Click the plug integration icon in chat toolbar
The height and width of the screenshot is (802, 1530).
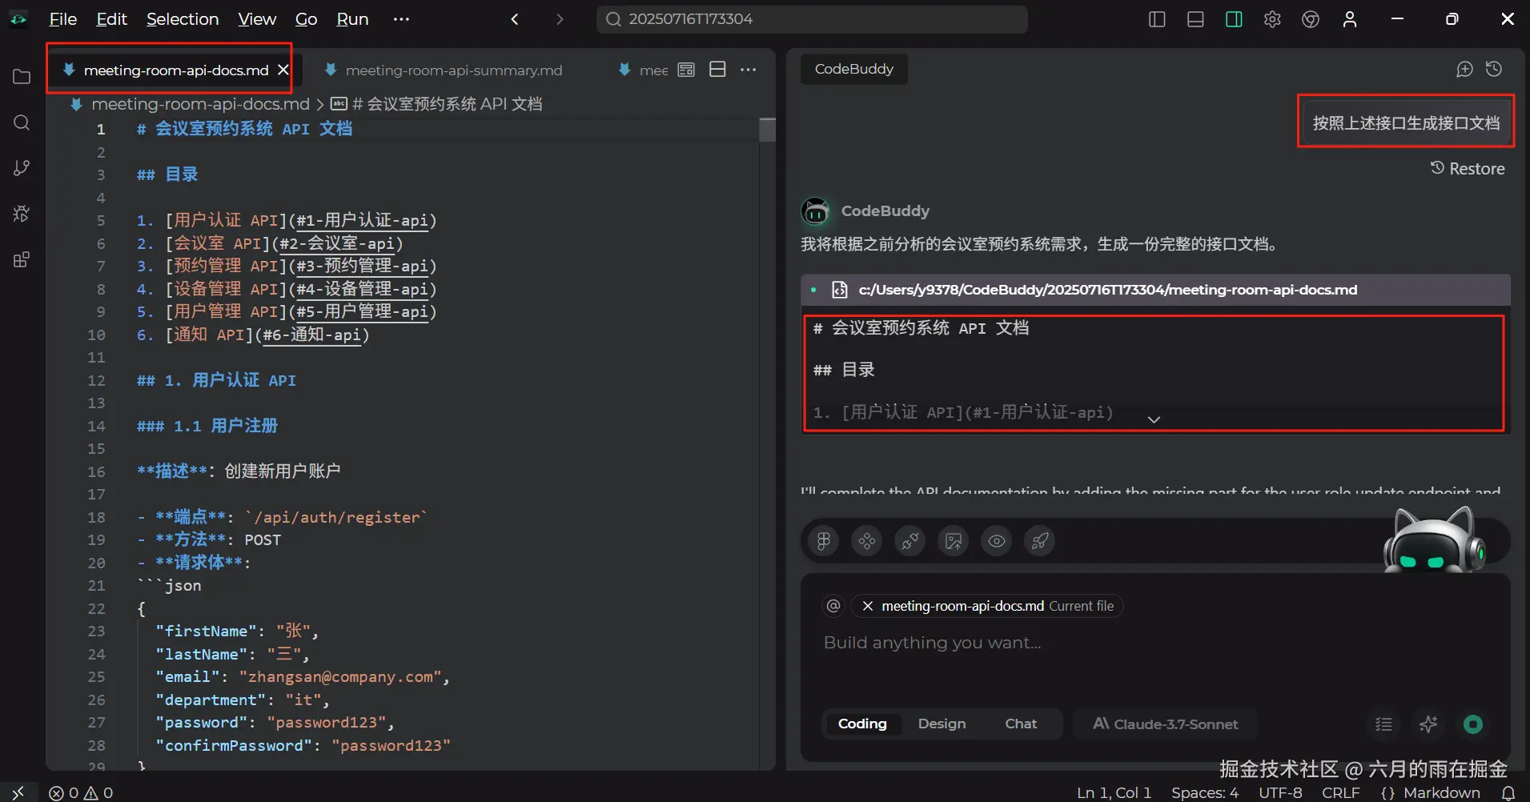click(910, 541)
